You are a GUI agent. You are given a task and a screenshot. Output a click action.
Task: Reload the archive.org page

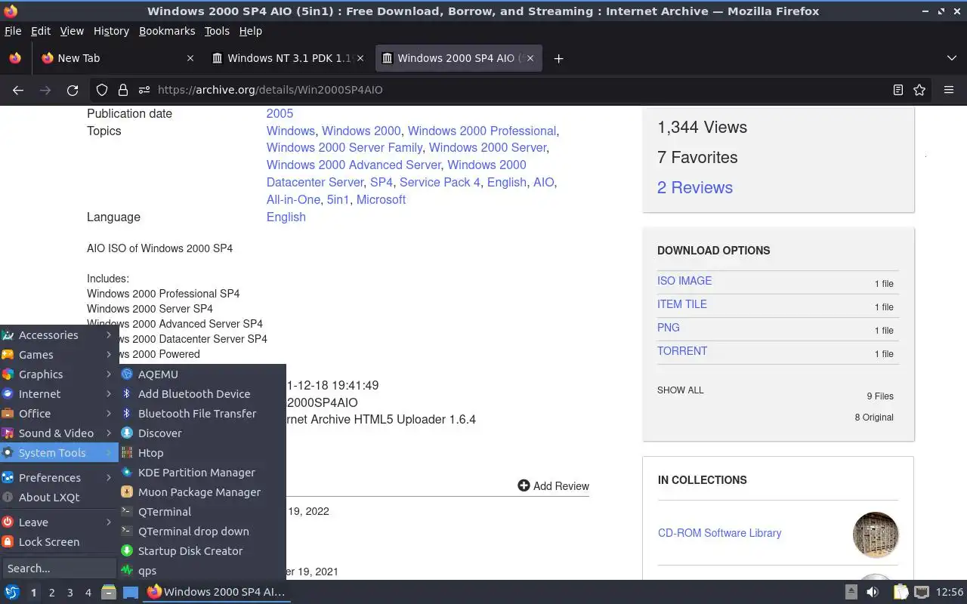tap(73, 90)
